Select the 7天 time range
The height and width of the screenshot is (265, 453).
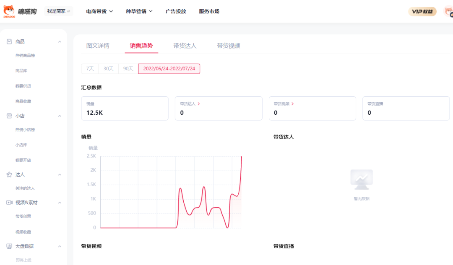[x=90, y=69]
